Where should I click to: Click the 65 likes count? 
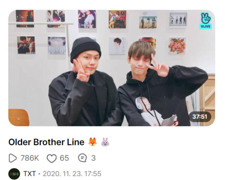[x=64, y=158]
